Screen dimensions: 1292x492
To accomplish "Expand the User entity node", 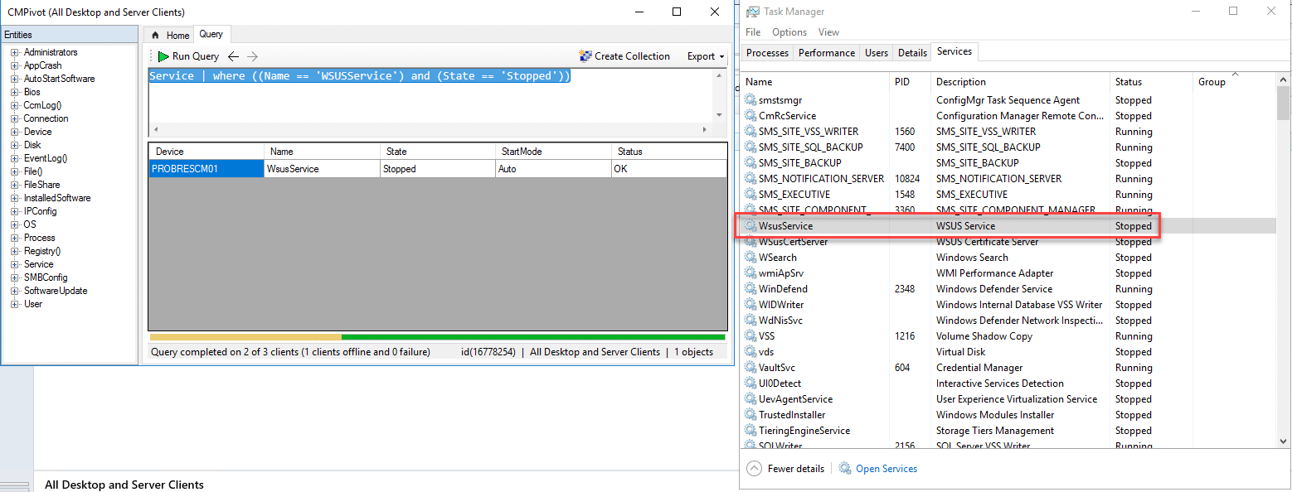I will pyautogui.click(x=15, y=304).
